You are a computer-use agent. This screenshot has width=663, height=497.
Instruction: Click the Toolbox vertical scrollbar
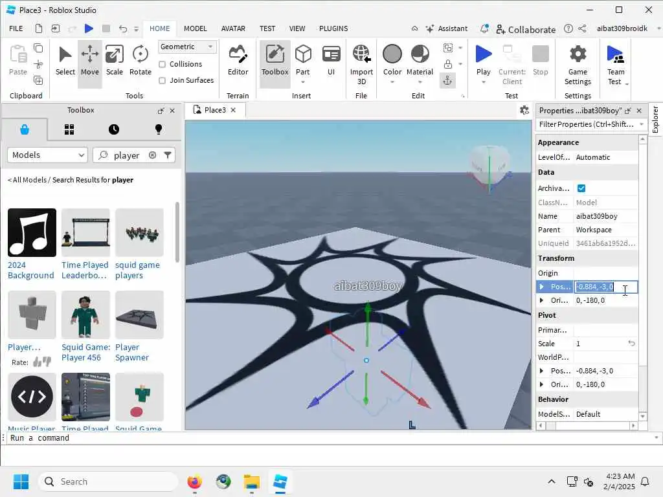[x=177, y=232]
